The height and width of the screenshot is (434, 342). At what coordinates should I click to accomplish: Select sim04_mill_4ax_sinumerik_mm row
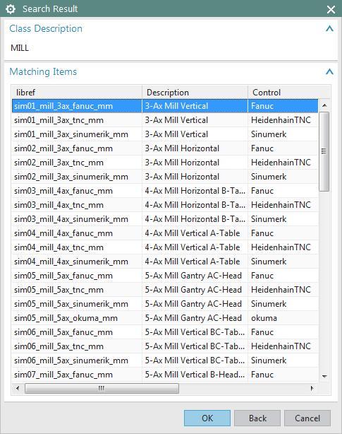coord(165,262)
